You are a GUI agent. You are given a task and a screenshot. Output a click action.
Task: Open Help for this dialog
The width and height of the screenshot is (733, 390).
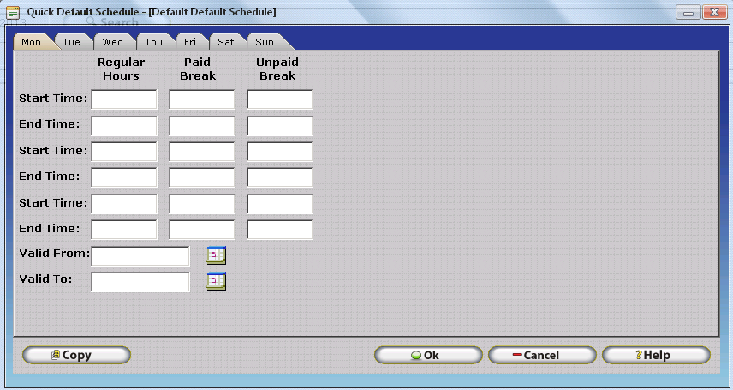pos(656,355)
